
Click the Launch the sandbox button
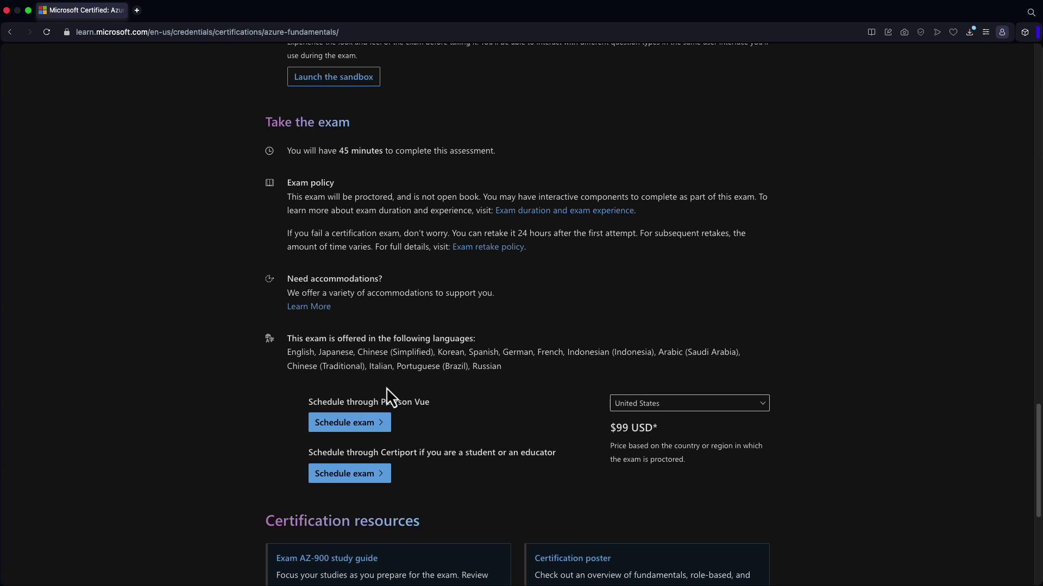pos(334,77)
